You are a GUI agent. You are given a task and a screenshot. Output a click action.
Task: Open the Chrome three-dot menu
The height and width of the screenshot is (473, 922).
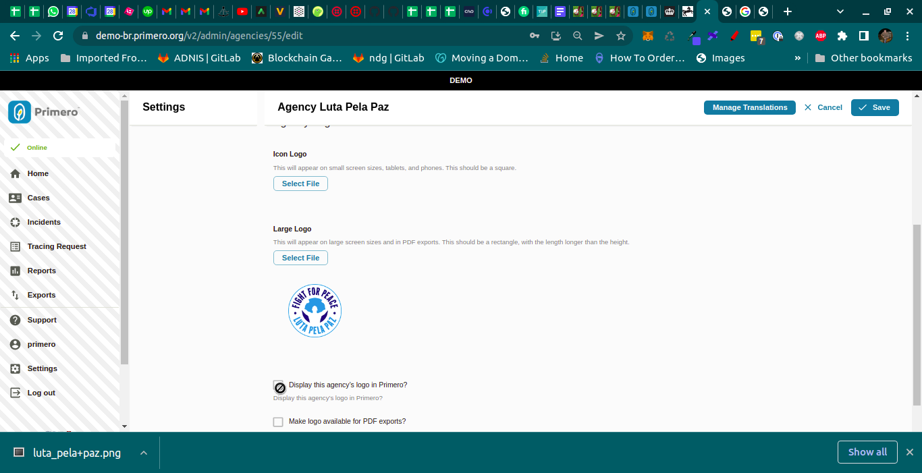[906, 36]
